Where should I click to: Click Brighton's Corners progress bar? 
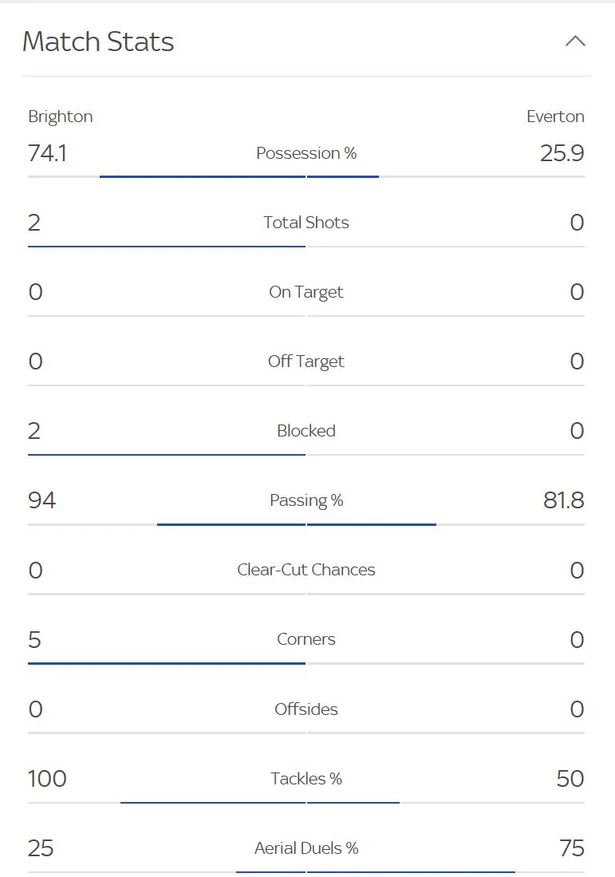[167, 663]
